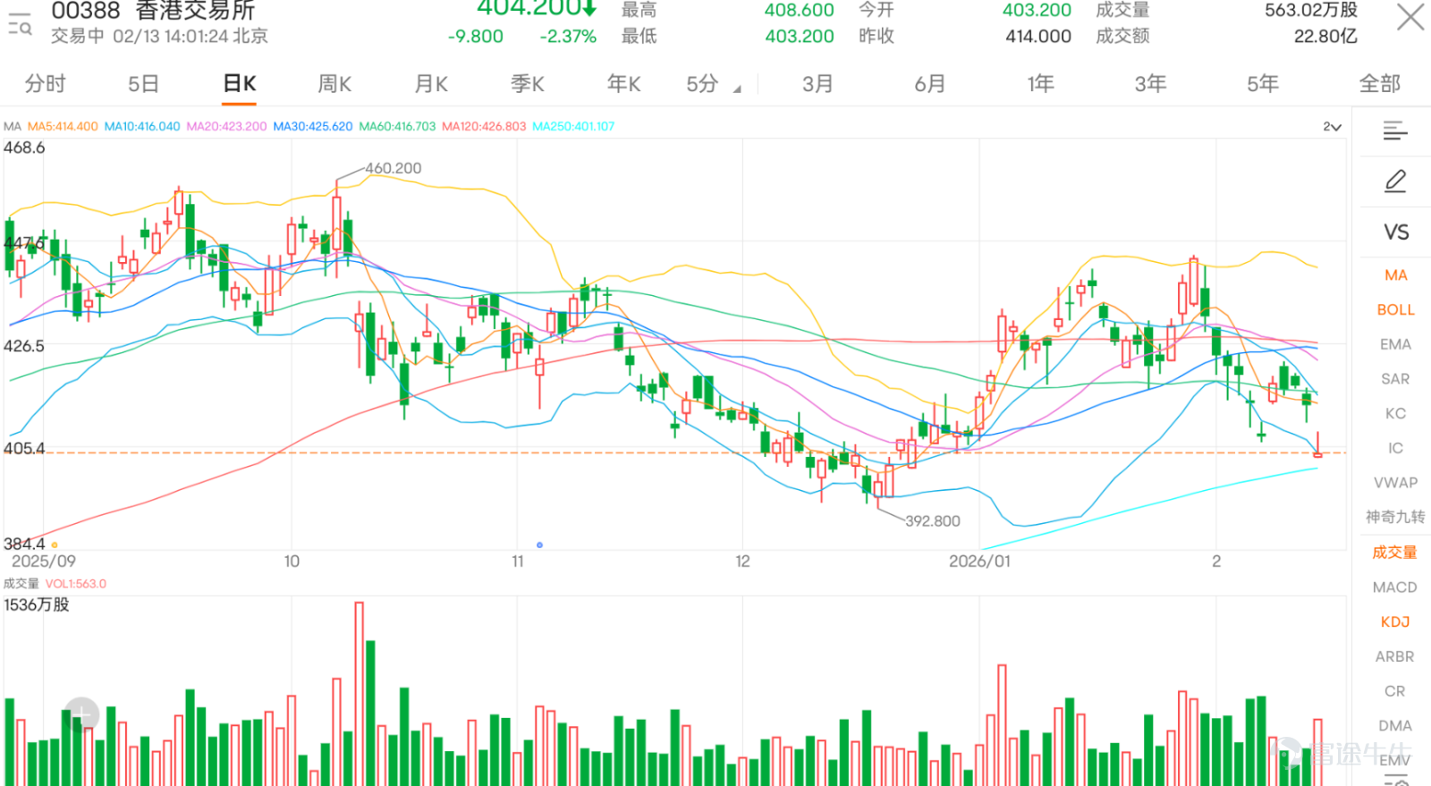The height and width of the screenshot is (786, 1431).
Task: Click the round plus button on volume chart
Action: click(x=80, y=714)
